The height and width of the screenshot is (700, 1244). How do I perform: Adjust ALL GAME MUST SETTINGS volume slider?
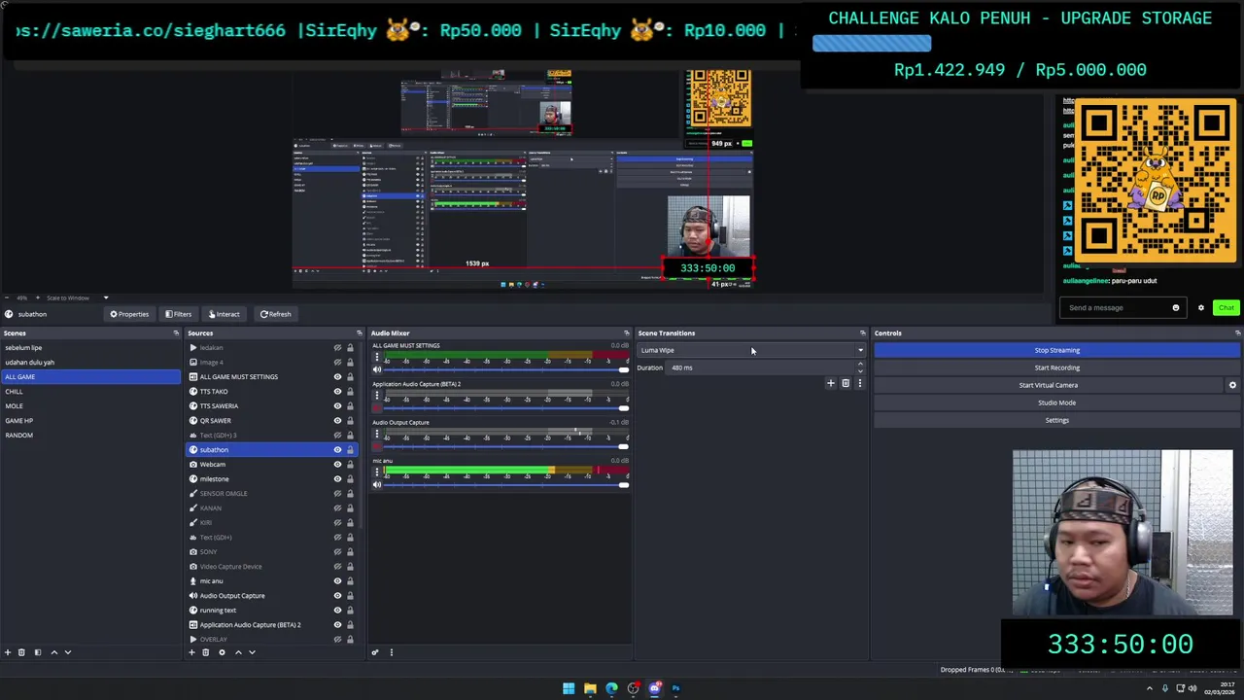click(506, 369)
